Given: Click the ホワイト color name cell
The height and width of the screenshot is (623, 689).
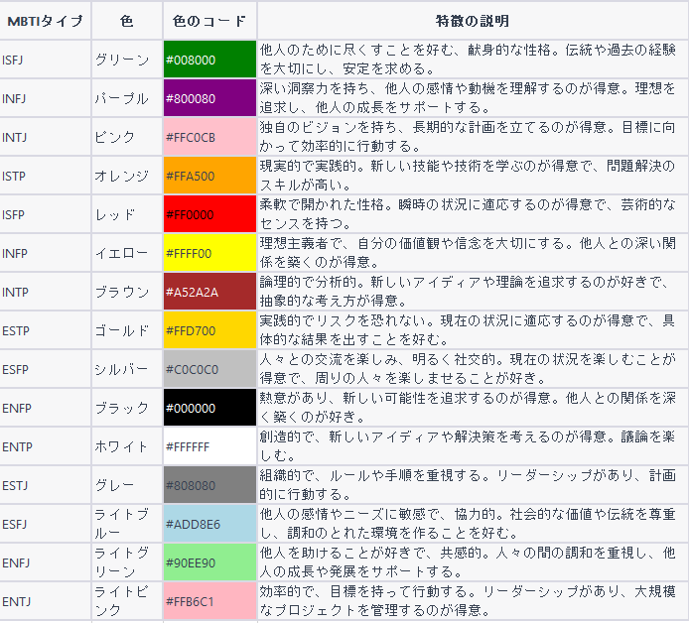Looking at the screenshot, I should tap(127, 446).
